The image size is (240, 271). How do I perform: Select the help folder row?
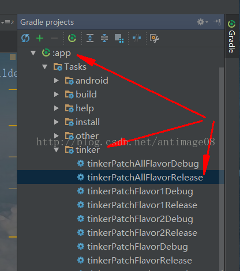tap(121, 108)
